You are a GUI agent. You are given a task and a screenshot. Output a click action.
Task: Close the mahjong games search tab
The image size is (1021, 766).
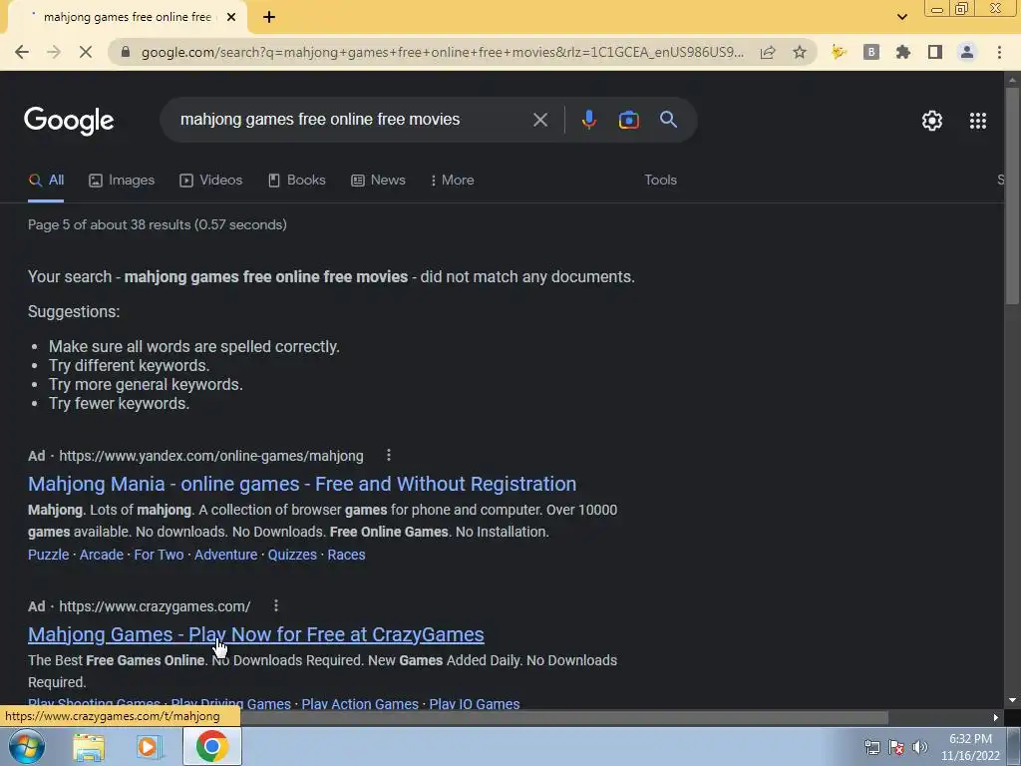click(x=231, y=18)
